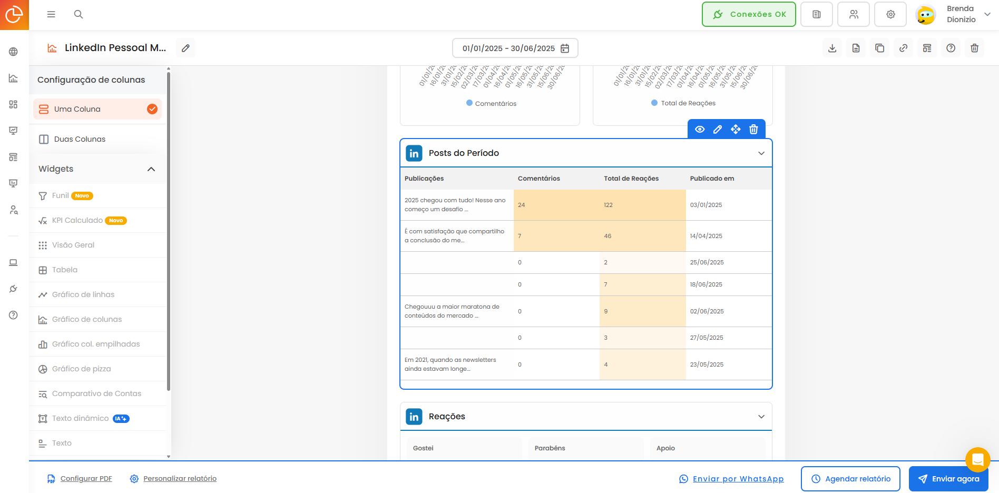The width and height of the screenshot is (999, 493).
Task: Collapse the Widgets section in the sidebar
Action: click(151, 169)
